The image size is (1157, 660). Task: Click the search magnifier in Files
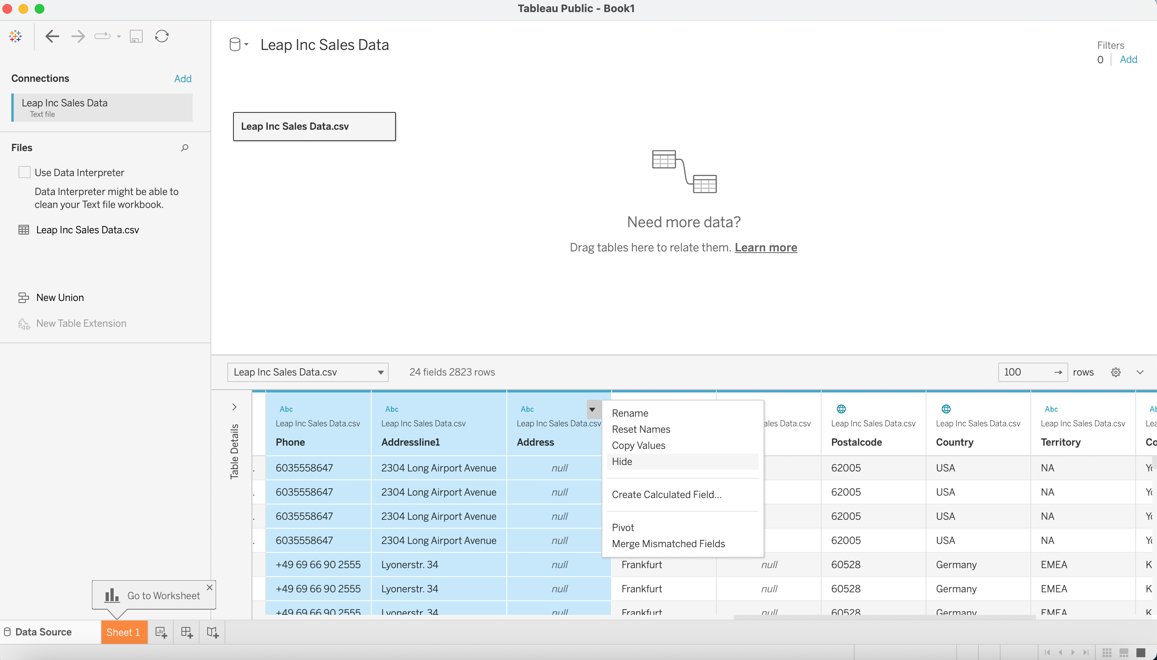(x=185, y=148)
